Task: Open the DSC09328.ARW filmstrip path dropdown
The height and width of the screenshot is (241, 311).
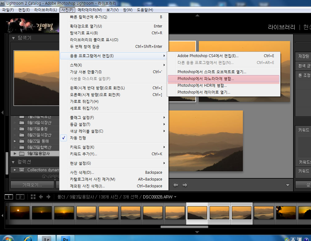Action: (175, 197)
